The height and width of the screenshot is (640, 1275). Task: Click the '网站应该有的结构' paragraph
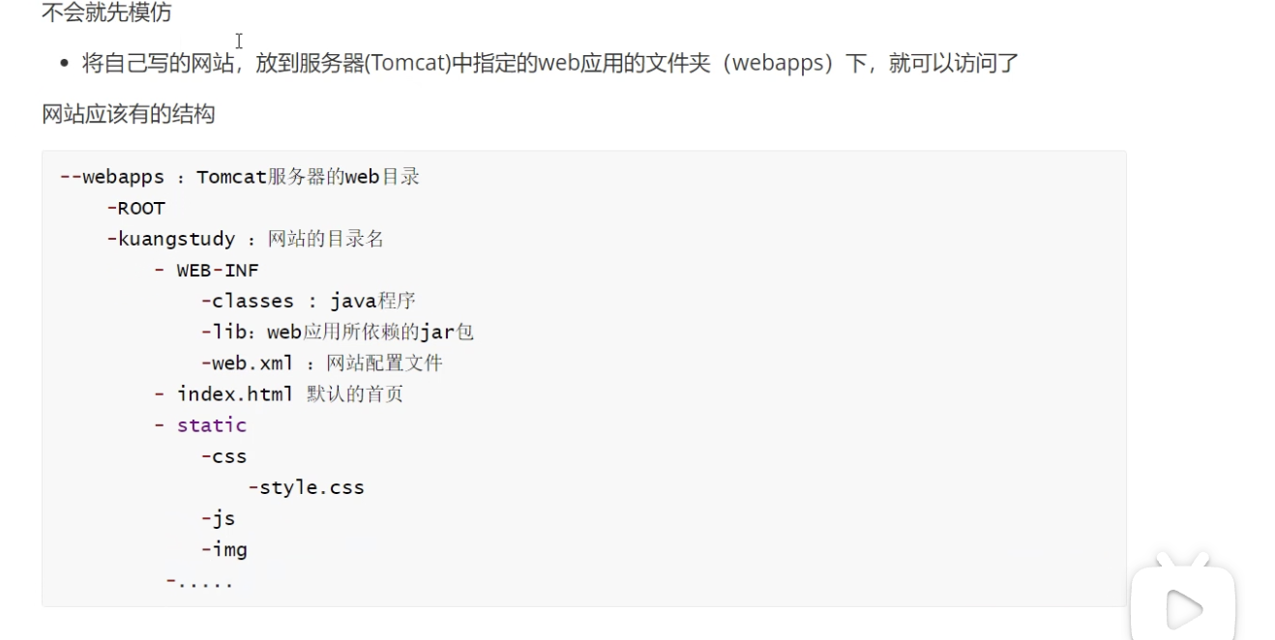click(128, 114)
